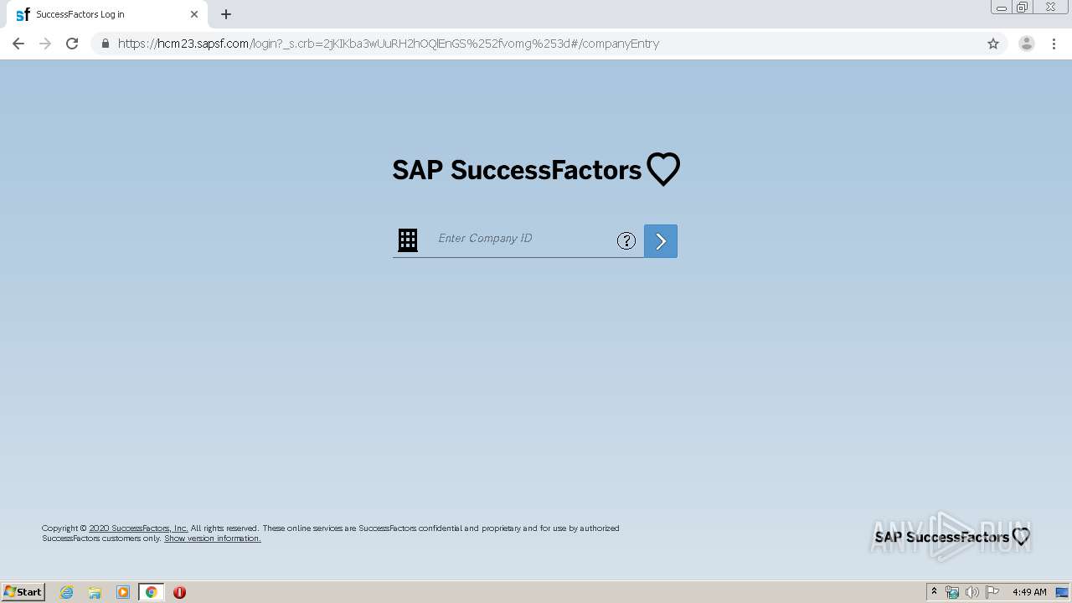Viewport: 1072px width, 603px height.
Task: Switch to the Chrome taskbar button
Action: 152,592
